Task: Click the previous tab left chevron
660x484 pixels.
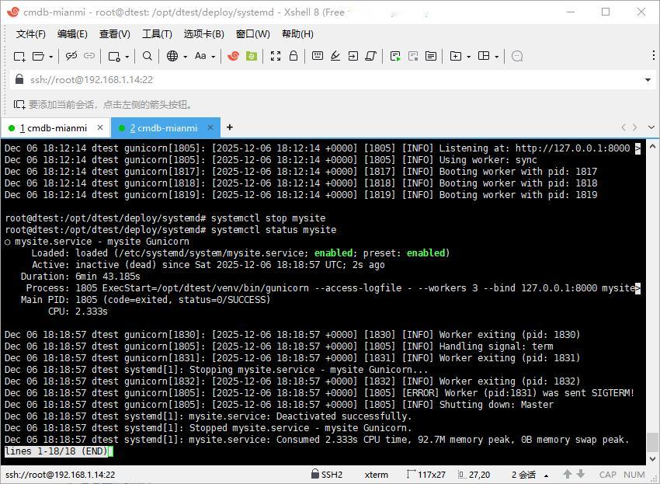Action: [624, 127]
